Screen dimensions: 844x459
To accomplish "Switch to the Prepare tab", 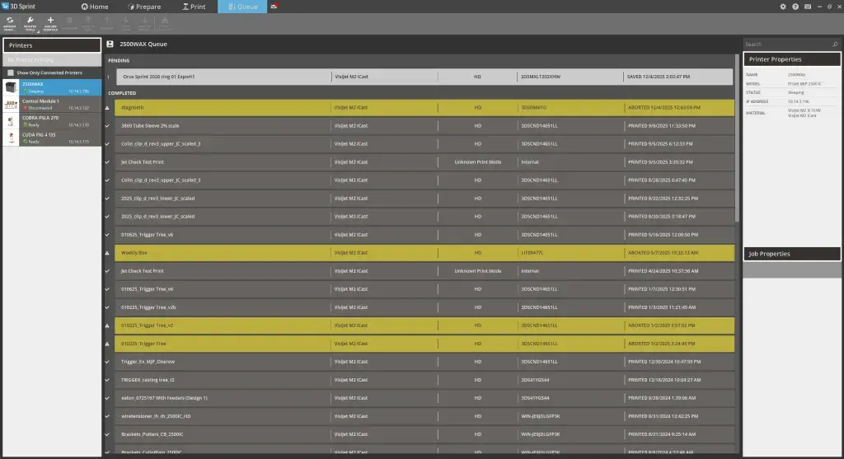I will (144, 7).
